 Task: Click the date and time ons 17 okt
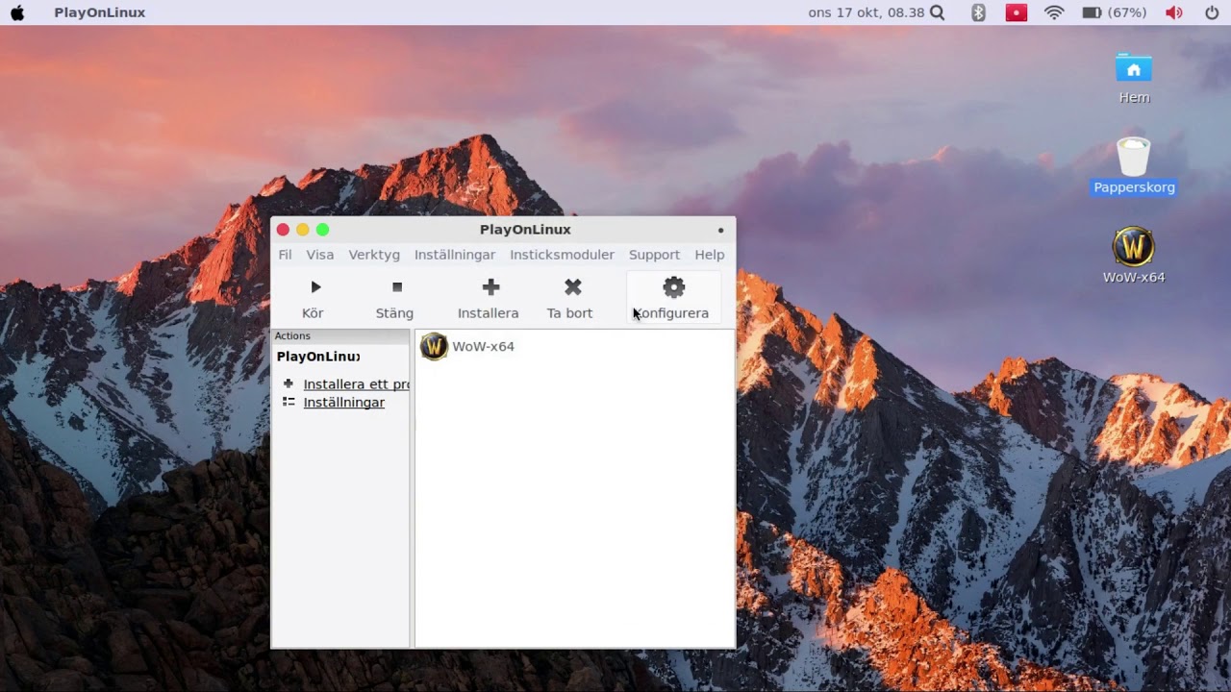point(867,12)
